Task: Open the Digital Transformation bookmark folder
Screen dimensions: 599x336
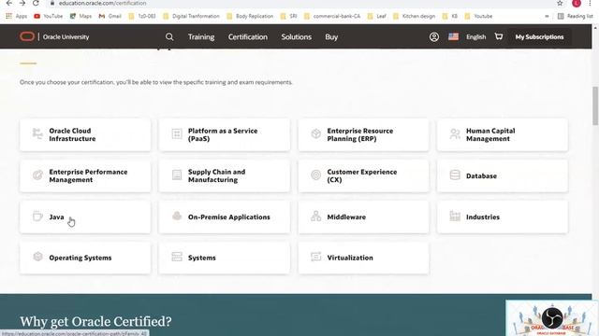Action: click(191, 17)
